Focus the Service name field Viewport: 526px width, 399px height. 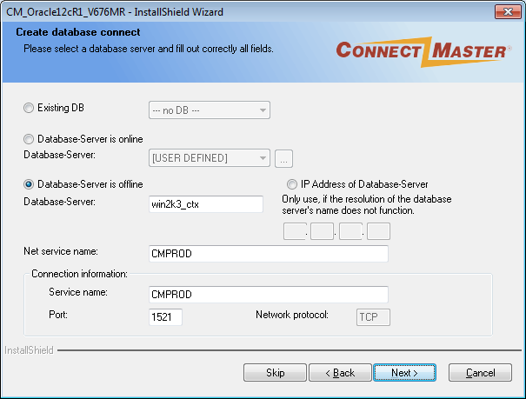click(x=269, y=295)
